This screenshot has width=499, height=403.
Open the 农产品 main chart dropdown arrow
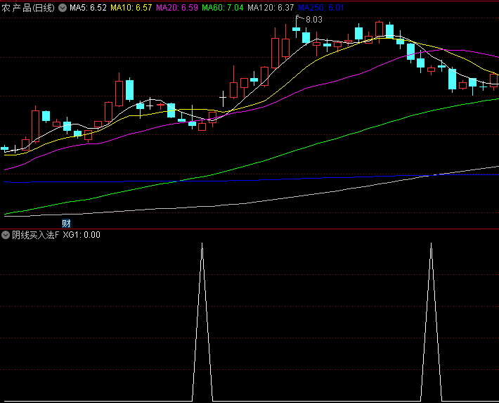pyautogui.click(x=63, y=8)
